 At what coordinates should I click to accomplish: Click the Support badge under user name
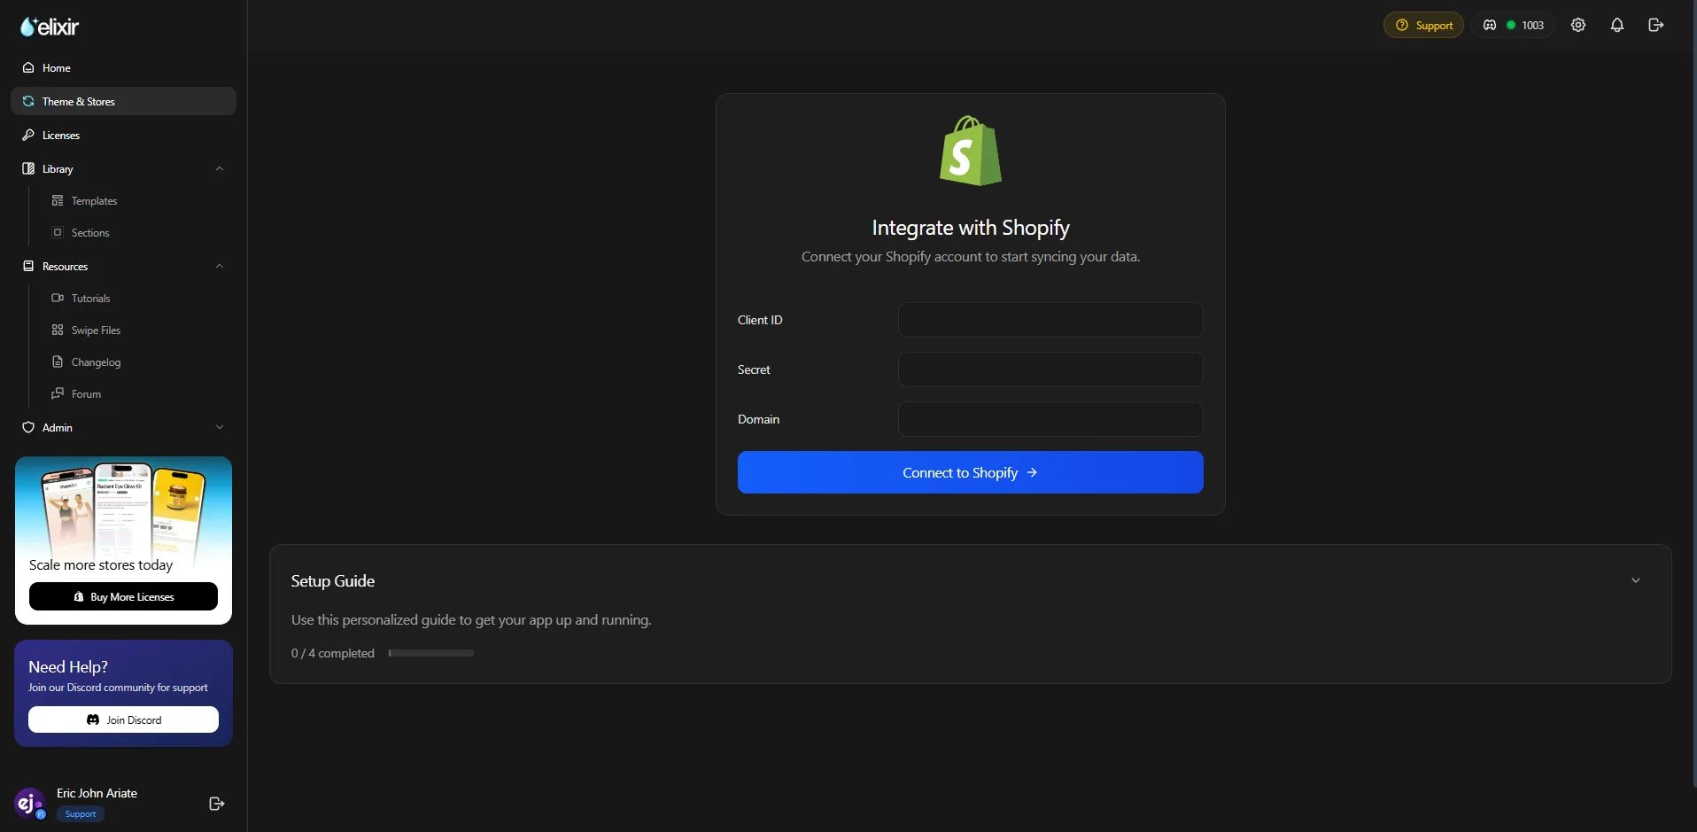(81, 814)
